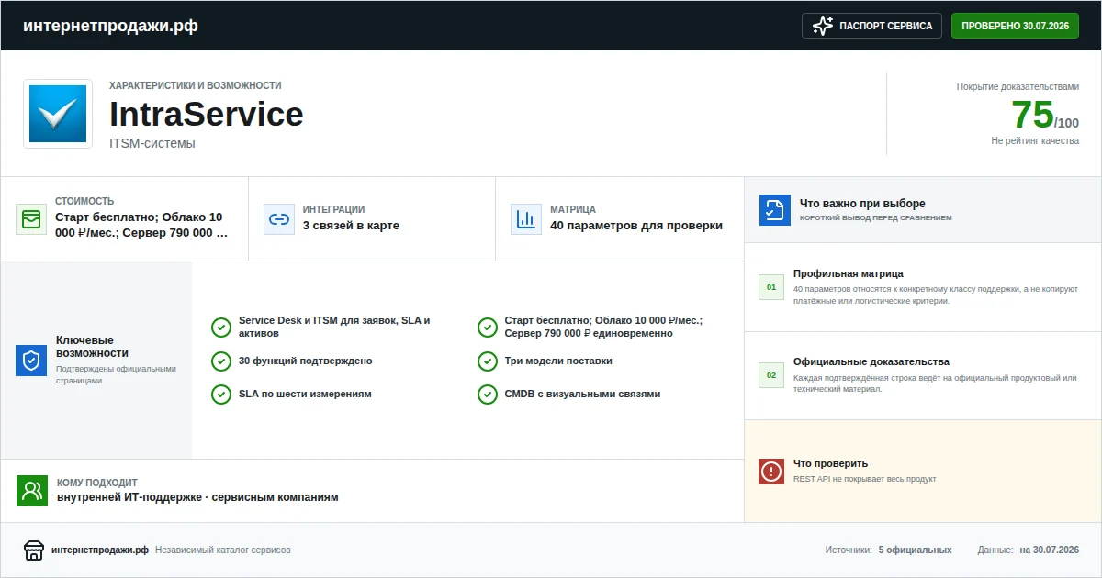This screenshot has width=1102, height=578.
Task: Click the check icon next to Старт бесплатно
Action: coord(488,328)
